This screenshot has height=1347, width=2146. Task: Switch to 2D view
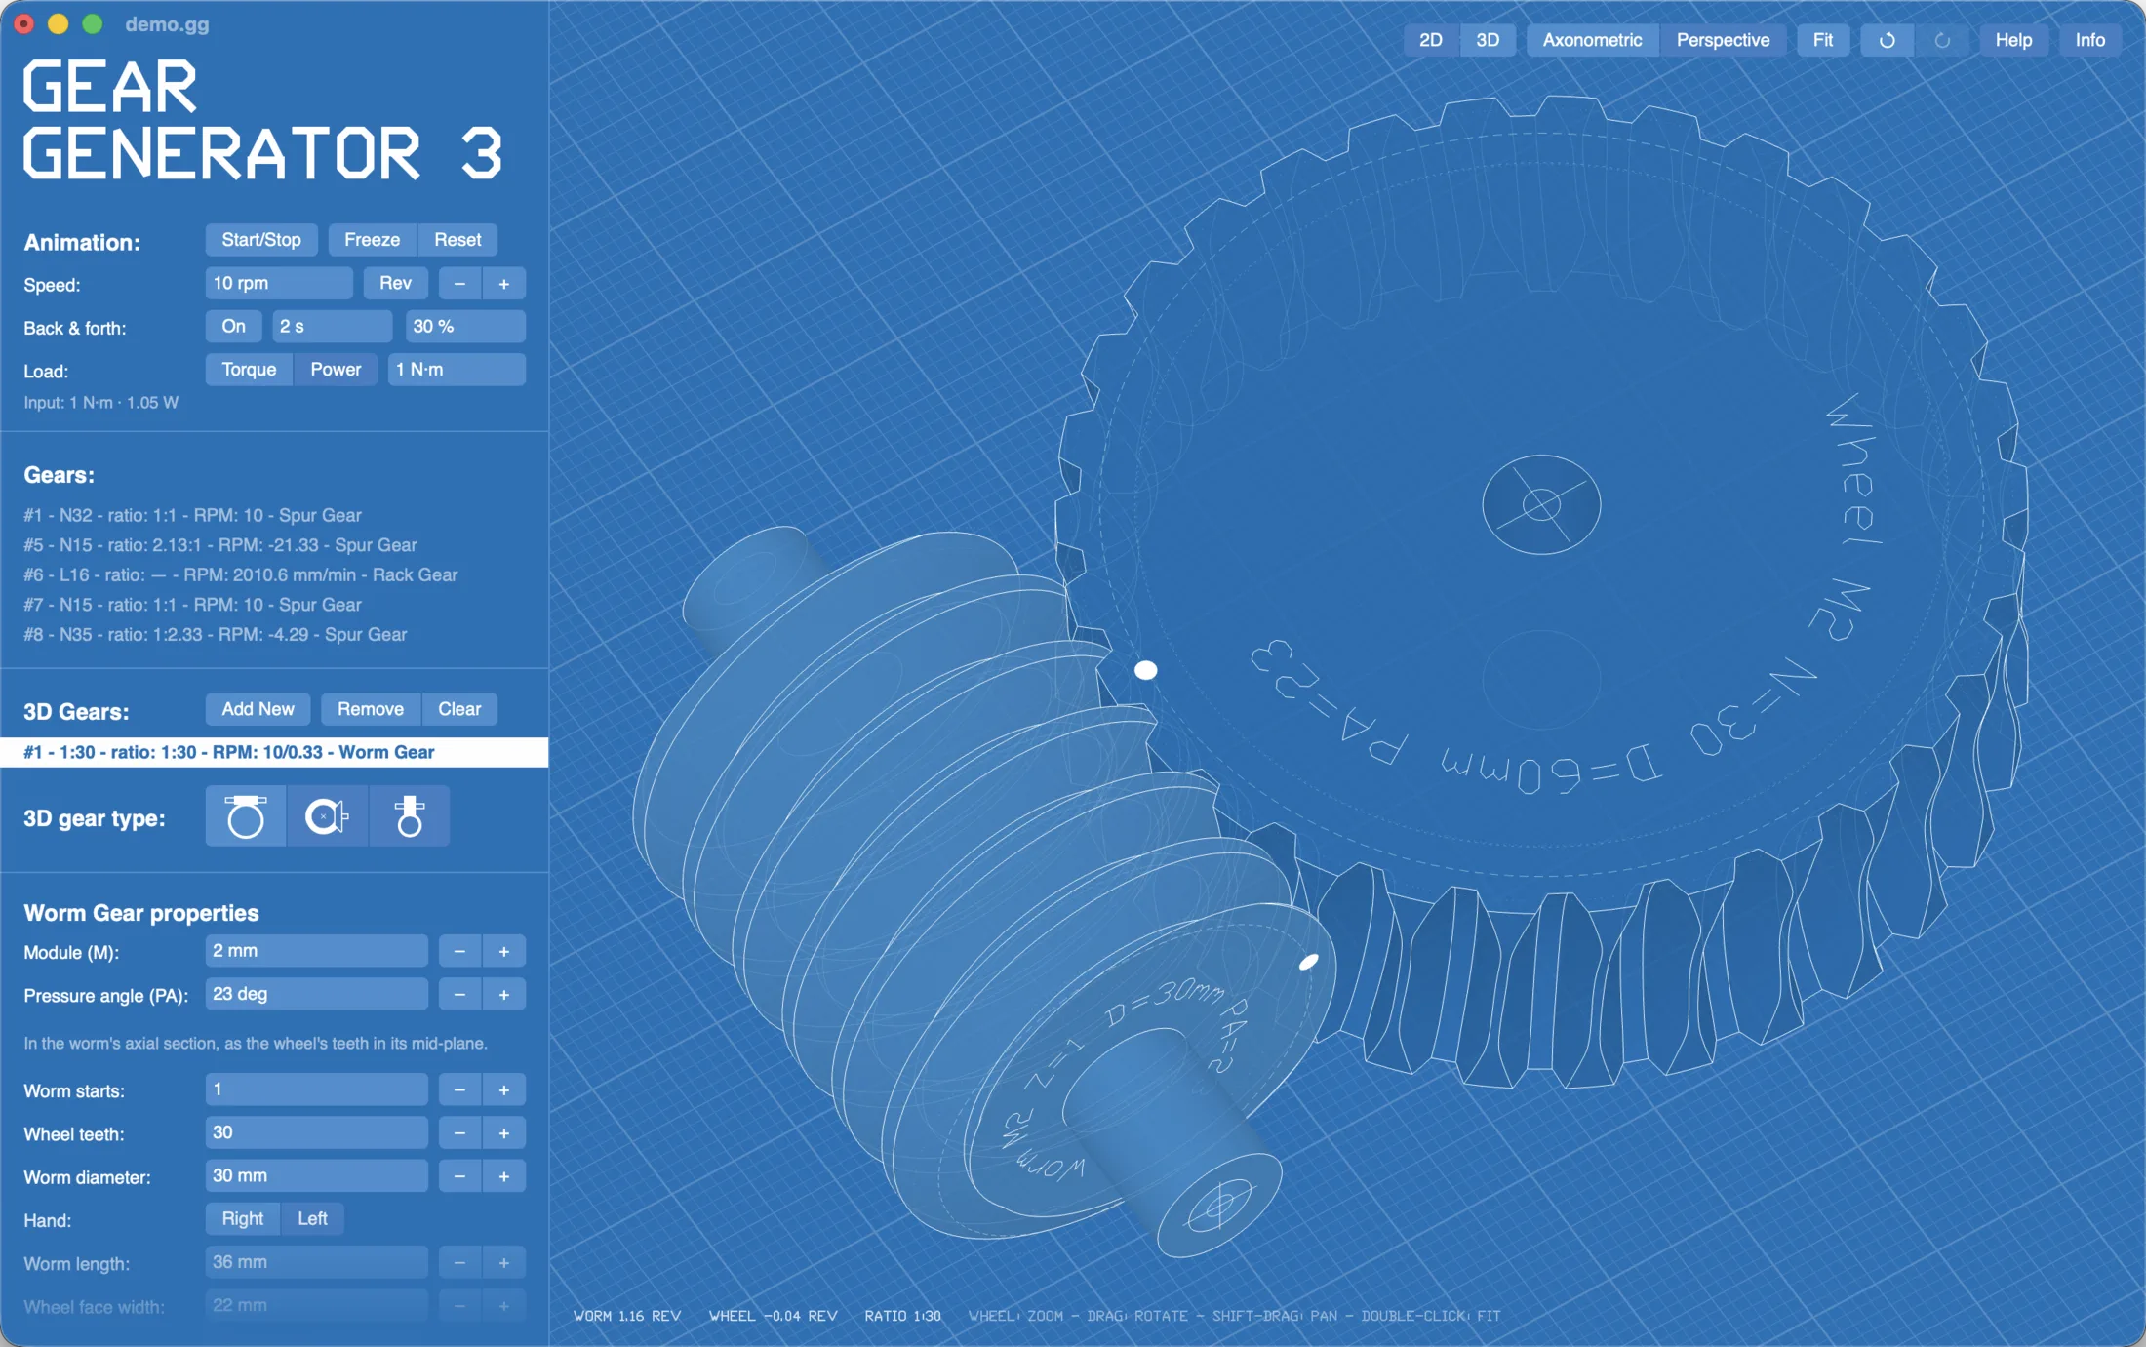[x=1430, y=40]
